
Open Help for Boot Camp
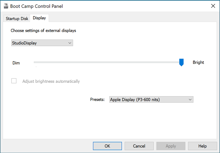tap(202, 146)
